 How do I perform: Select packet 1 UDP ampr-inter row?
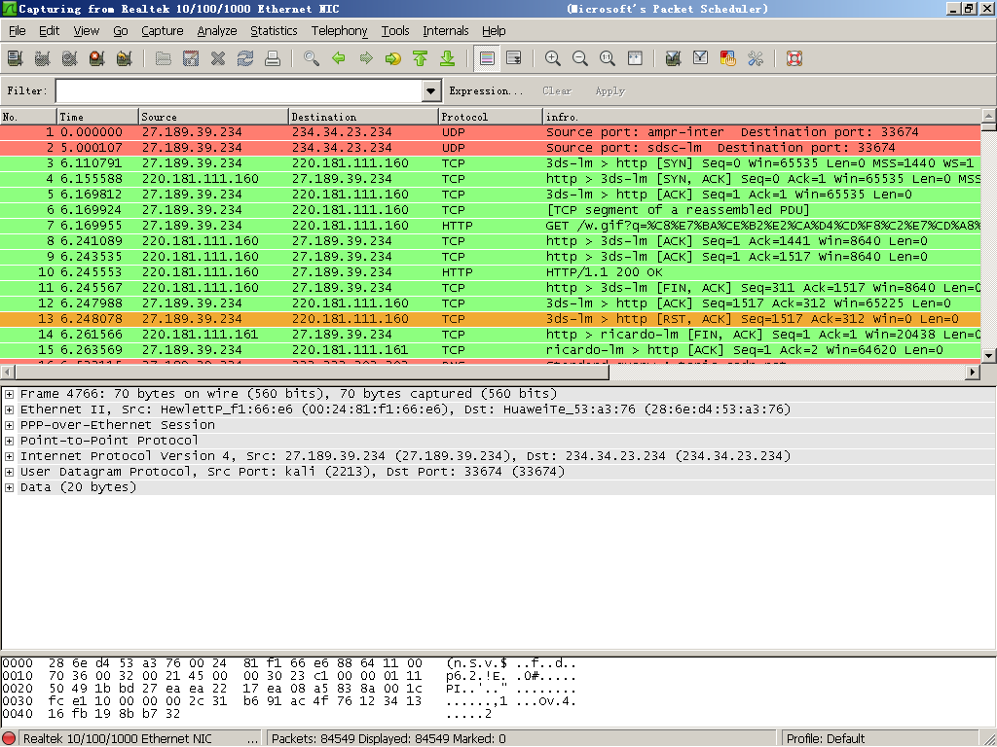pyautogui.click(x=491, y=132)
